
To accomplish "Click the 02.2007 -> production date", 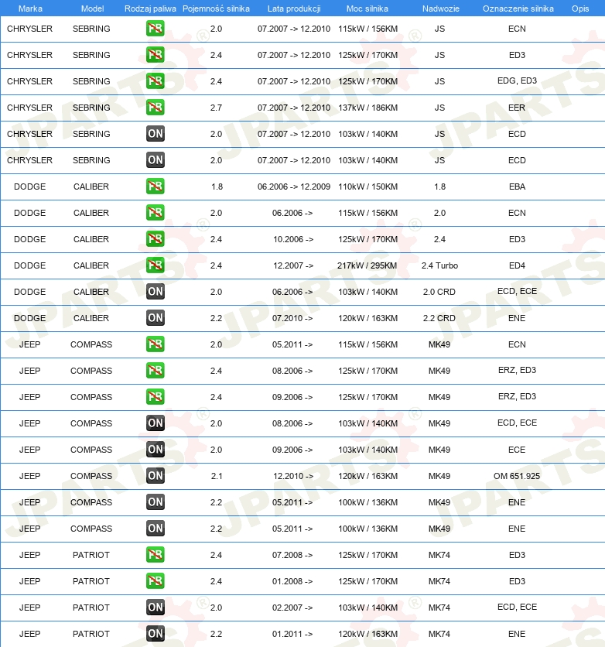I will [292, 608].
